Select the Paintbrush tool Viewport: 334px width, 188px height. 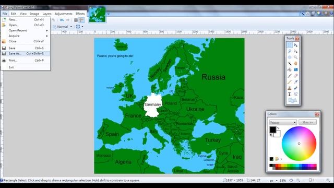click(x=290, y=76)
